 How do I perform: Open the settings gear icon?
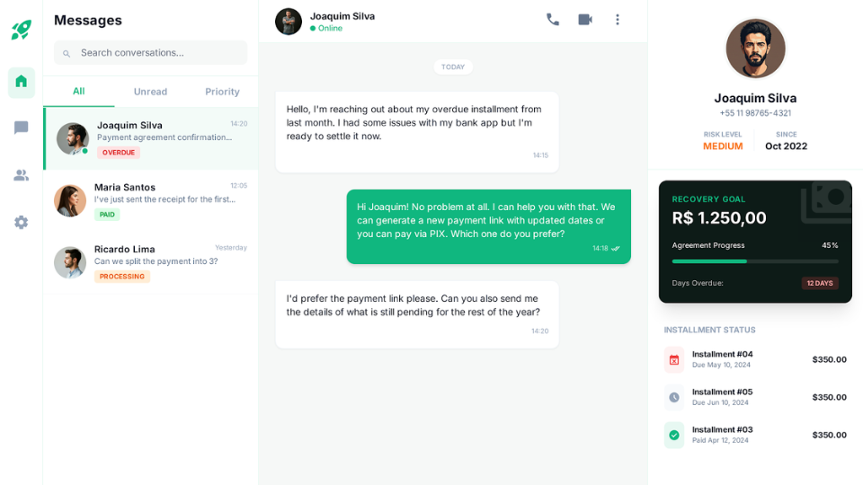click(22, 222)
